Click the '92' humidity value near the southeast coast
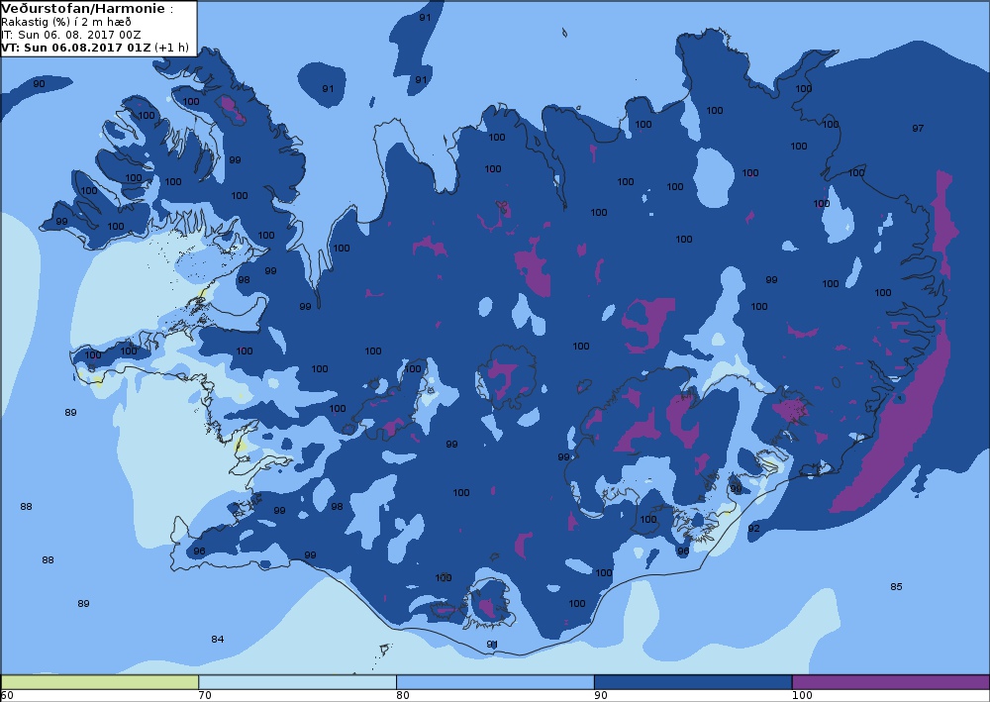Viewport: 990px width, 702px height. 753,528
